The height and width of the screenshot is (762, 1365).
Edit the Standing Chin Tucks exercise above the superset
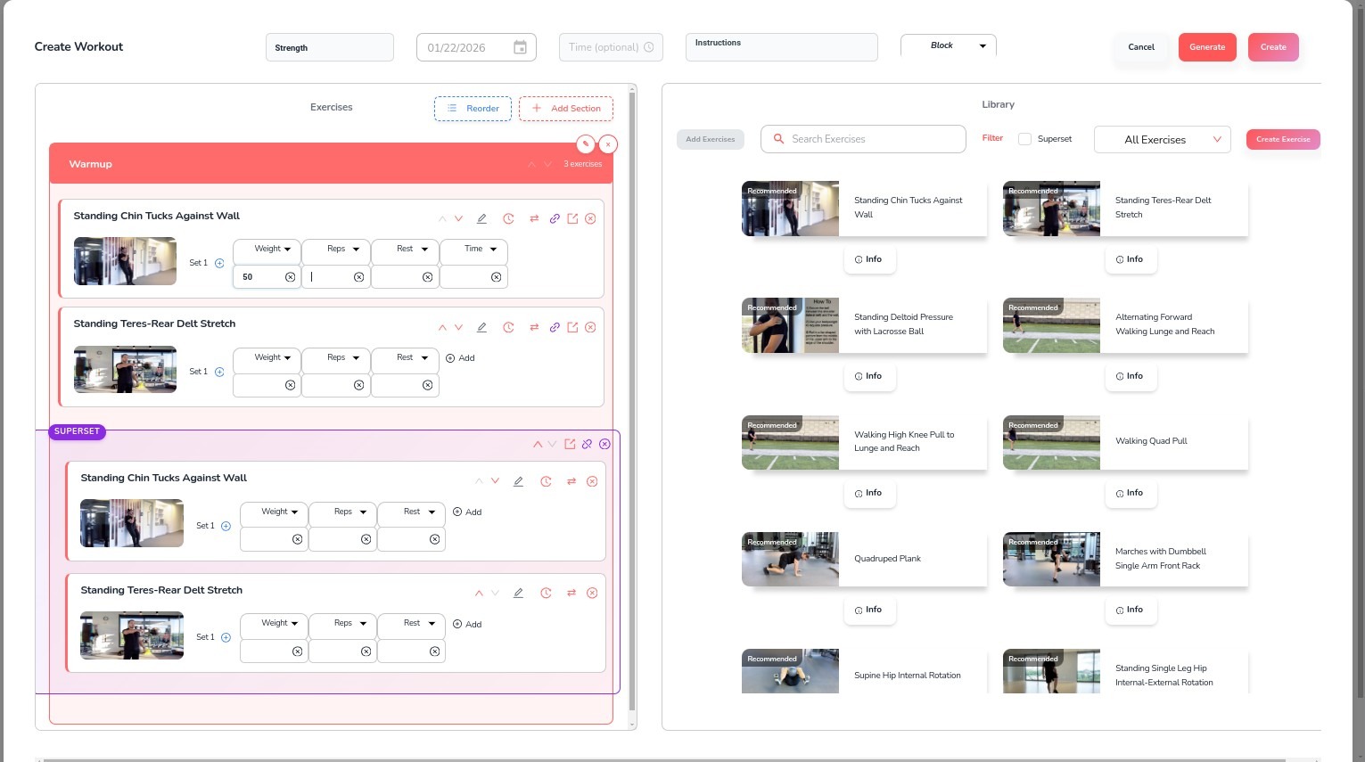[x=481, y=218]
